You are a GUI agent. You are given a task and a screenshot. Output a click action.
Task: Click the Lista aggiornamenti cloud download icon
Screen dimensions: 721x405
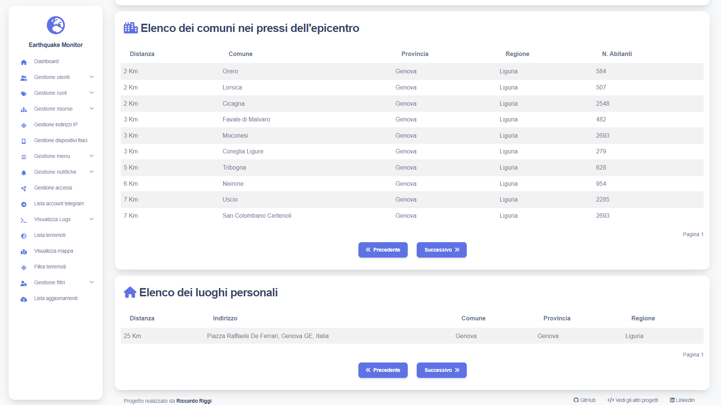tap(24, 299)
